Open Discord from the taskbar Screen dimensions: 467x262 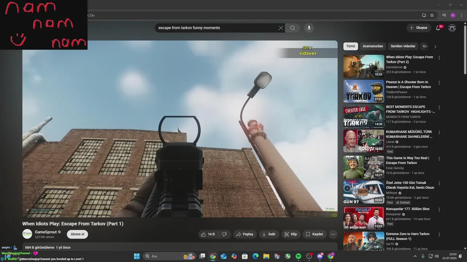tap(320, 256)
